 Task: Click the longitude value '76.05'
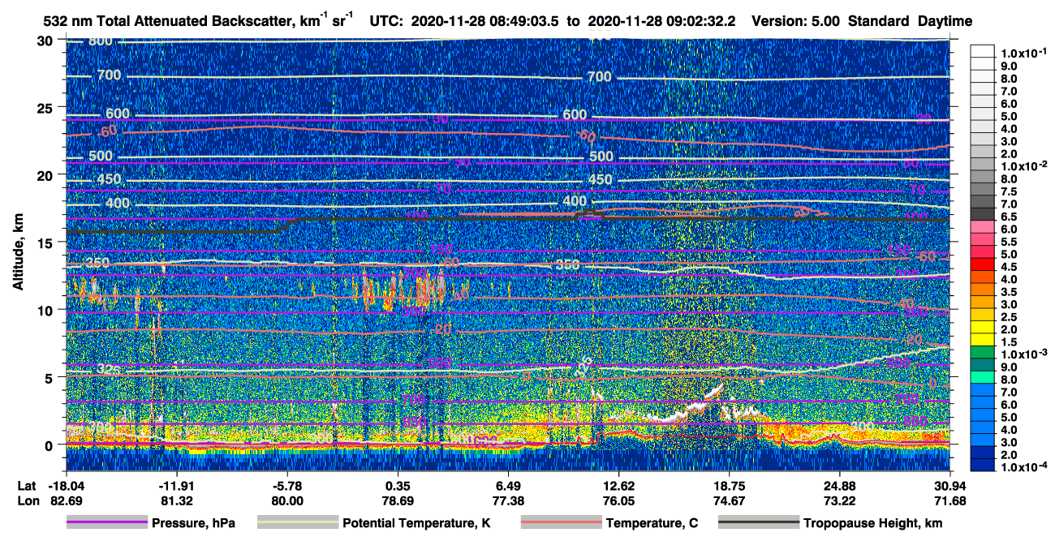[618, 500]
